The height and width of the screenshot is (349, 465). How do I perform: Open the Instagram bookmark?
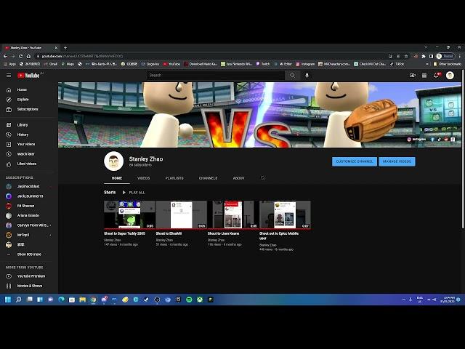[x=305, y=64]
